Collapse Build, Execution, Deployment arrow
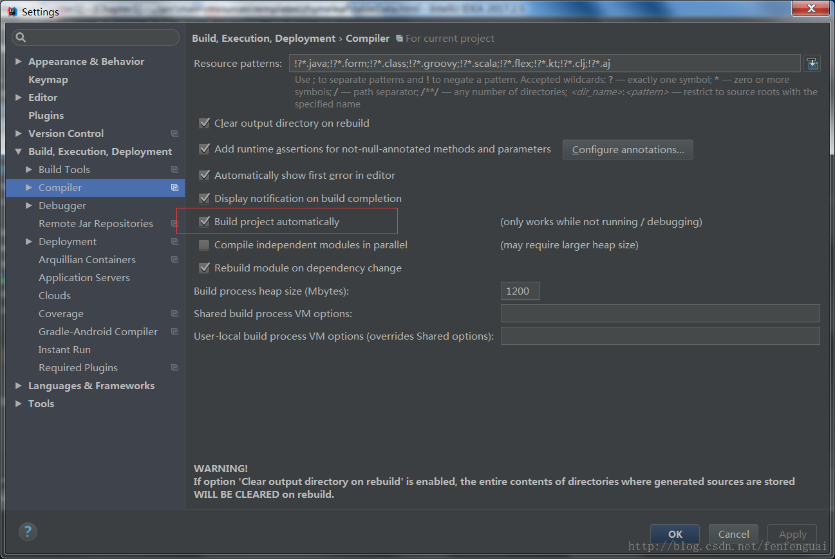 pyautogui.click(x=18, y=152)
